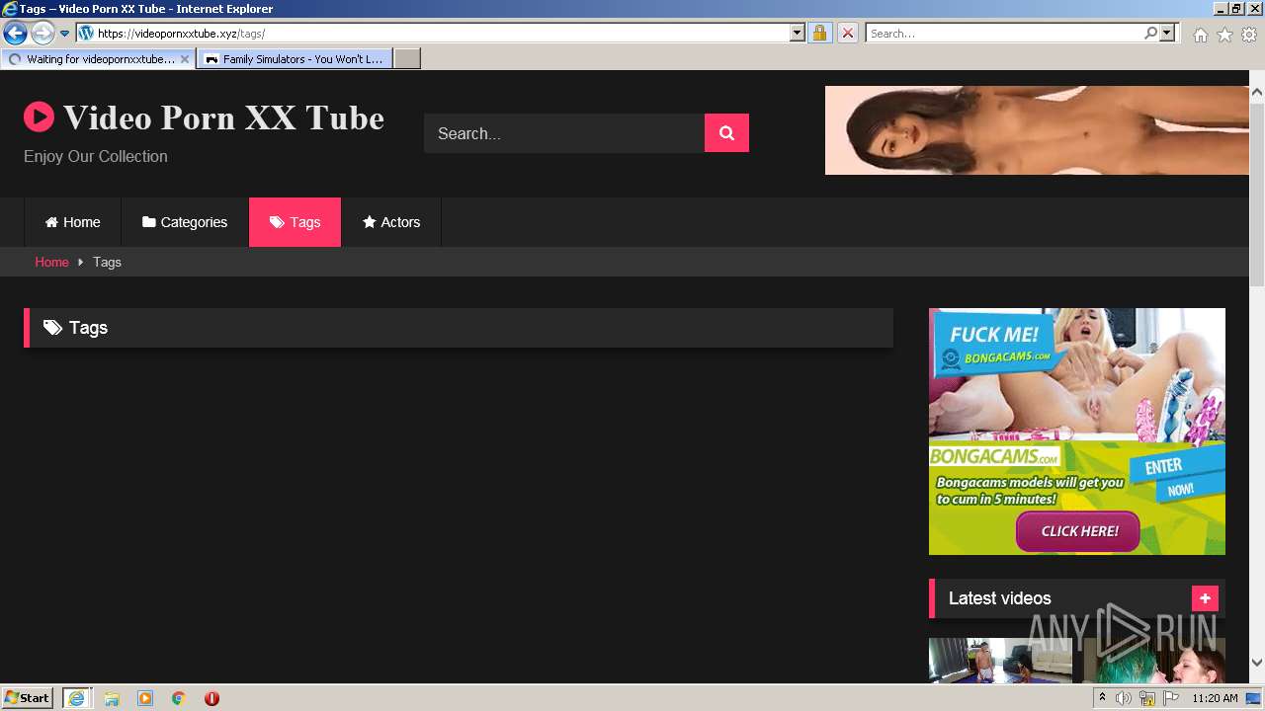Click the browser search magnifier icon
This screenshot has width=1265, height=711.
pos(1150,34)
